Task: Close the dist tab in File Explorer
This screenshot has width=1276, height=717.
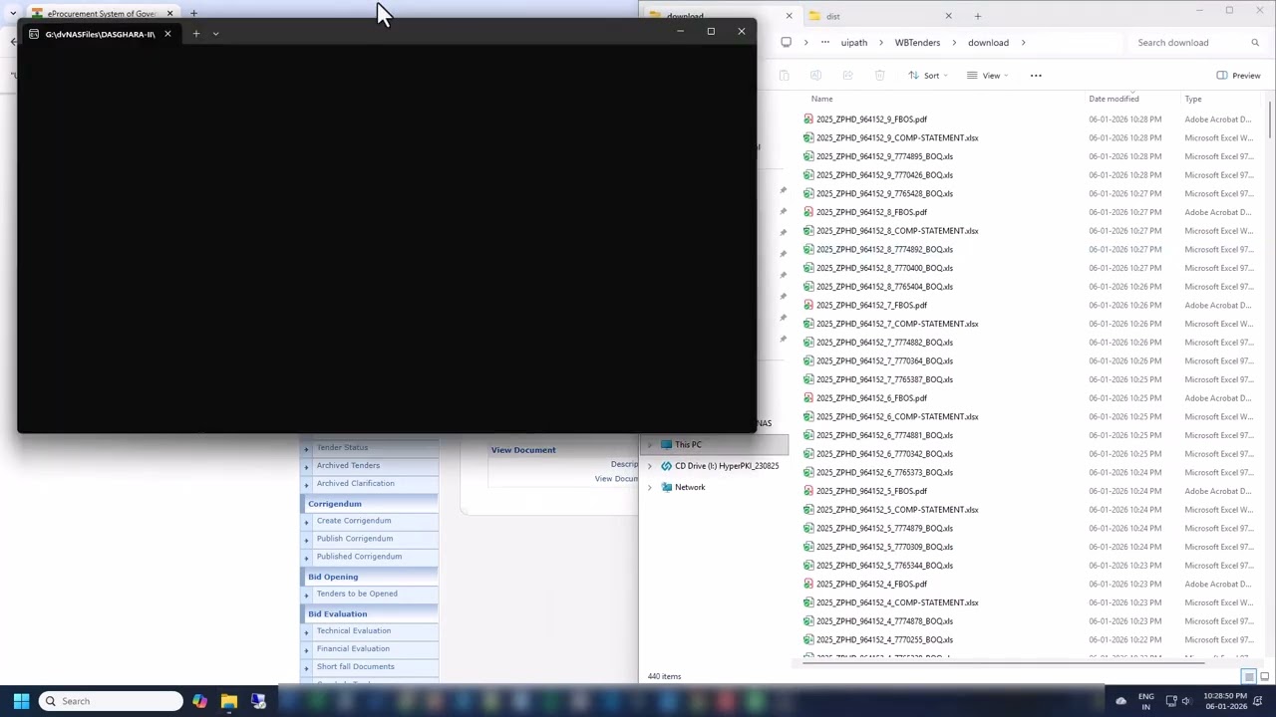Action: (x=948, y=16)
